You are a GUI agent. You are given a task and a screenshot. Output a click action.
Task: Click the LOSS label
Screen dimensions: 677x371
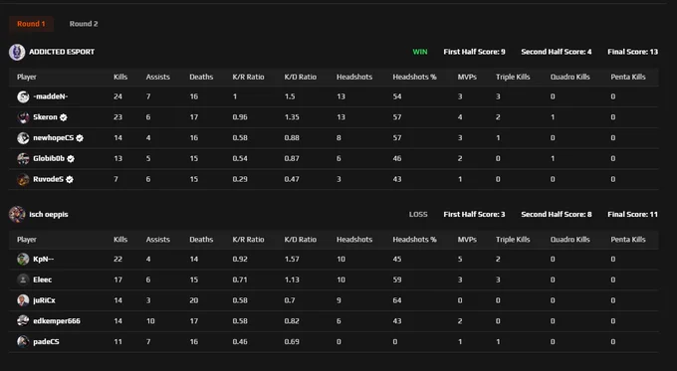click(x=418, y=215)
